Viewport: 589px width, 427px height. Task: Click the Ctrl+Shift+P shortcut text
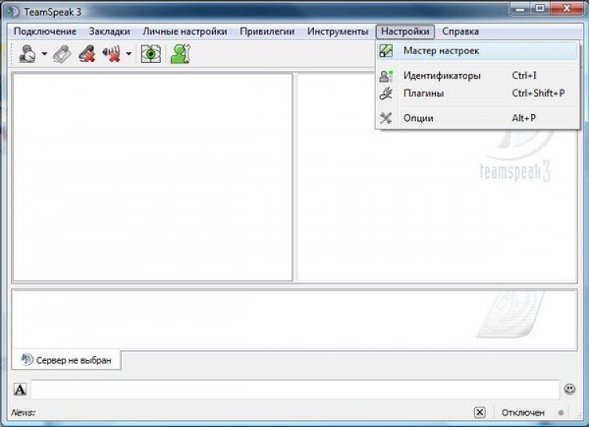click(538, 93)
